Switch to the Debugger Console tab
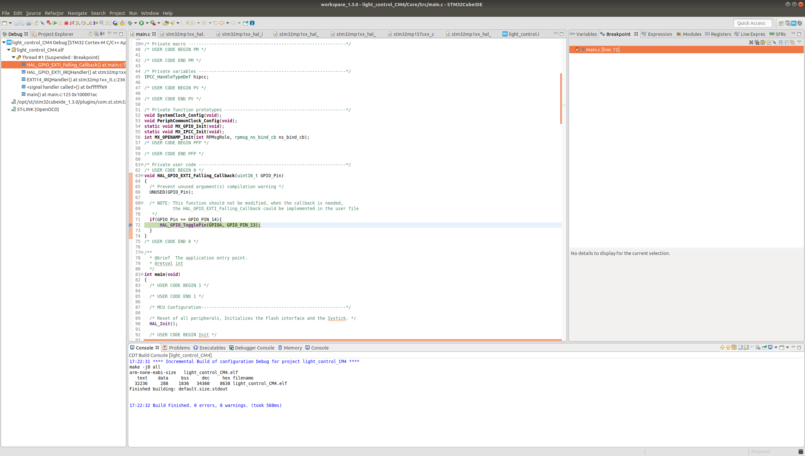Image resolution: width=805 pixels, height=456 pixels. click(x=252, y=348)
